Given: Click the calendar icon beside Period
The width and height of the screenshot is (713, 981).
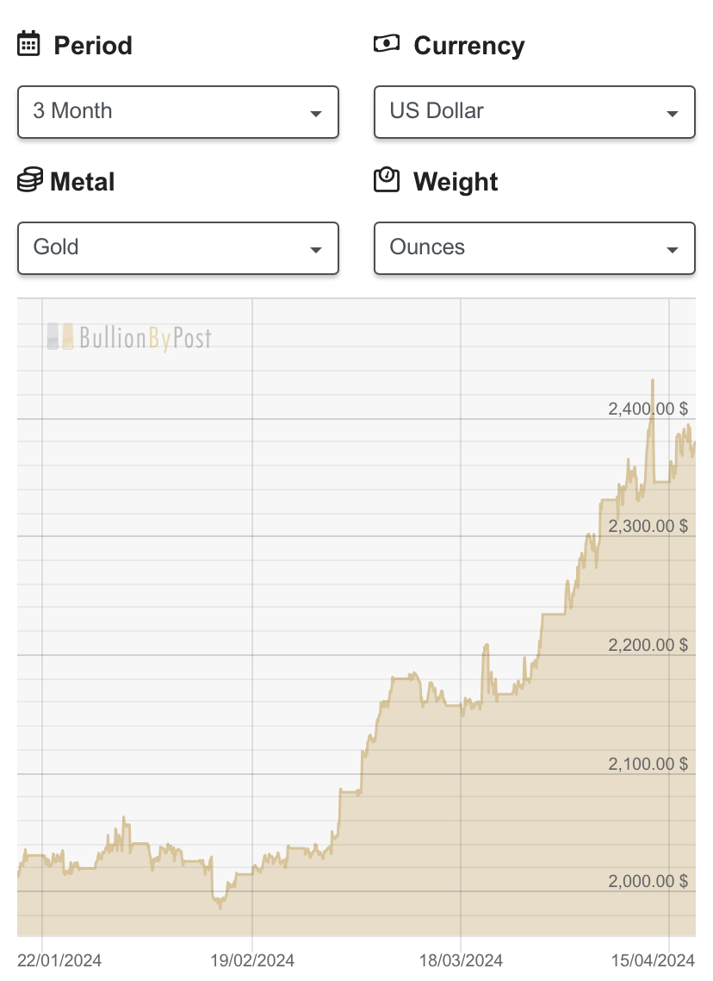Looking at the screenshot, I should click(x=28, y=44).
